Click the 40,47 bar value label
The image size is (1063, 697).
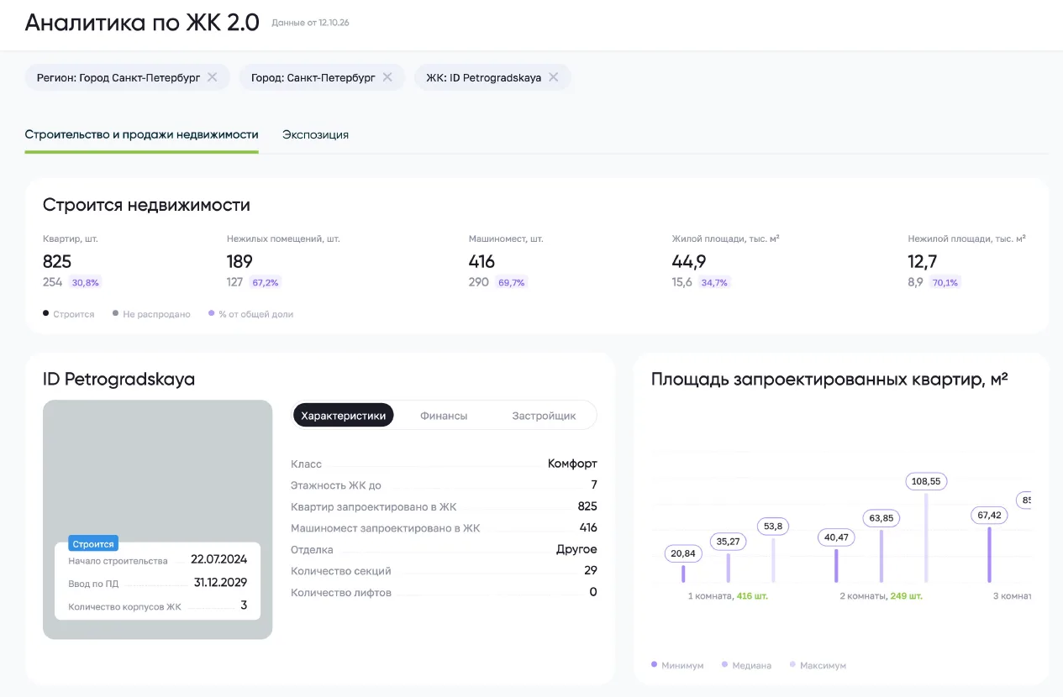tap(836, 537)
